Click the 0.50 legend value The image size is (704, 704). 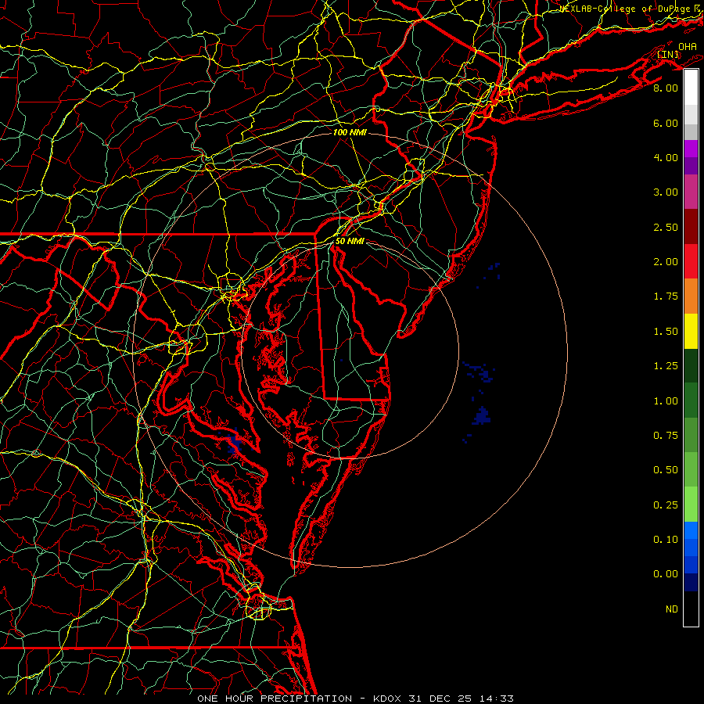[666, 470]
